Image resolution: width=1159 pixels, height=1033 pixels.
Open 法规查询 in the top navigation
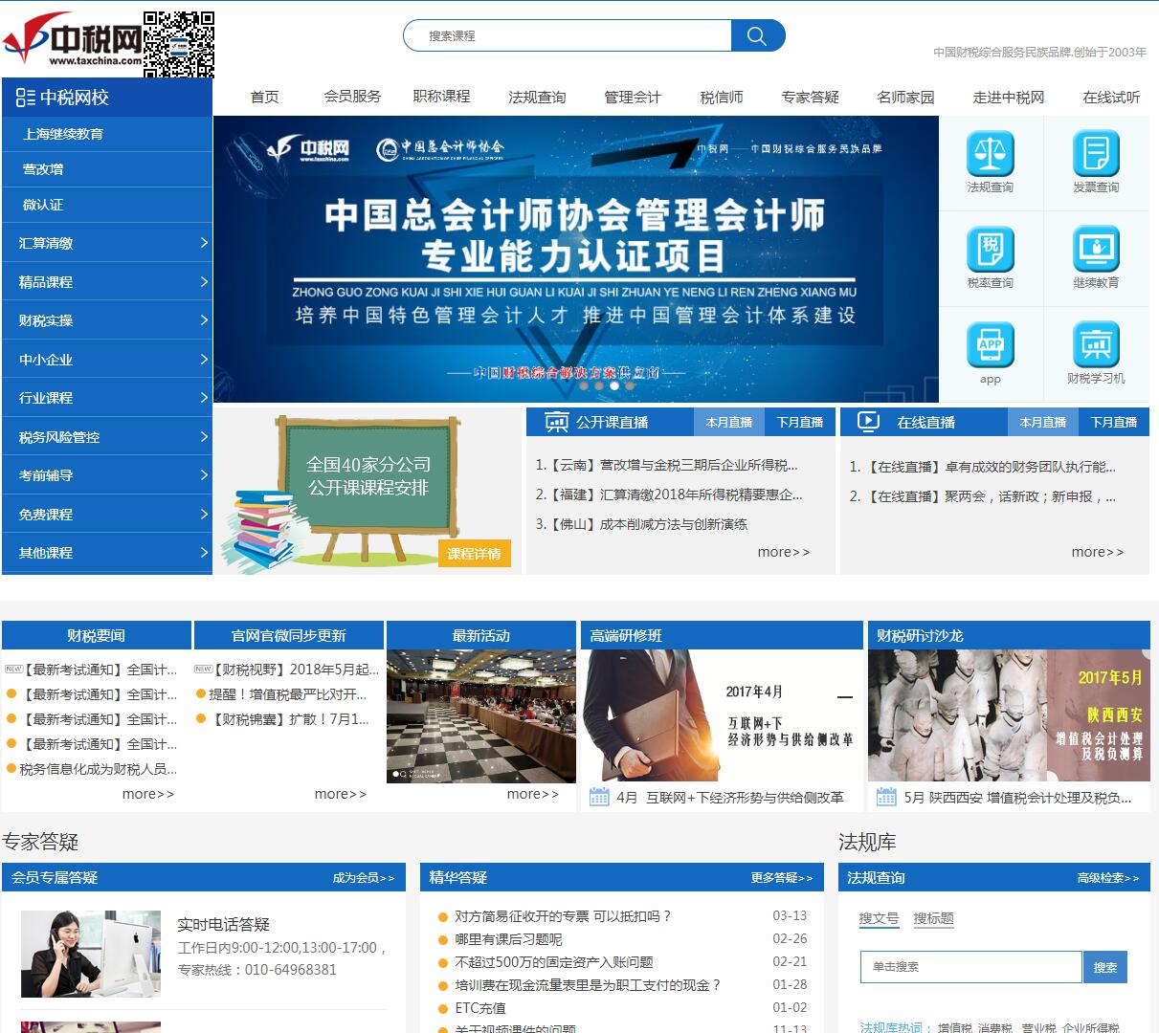[x=537, y=97]
